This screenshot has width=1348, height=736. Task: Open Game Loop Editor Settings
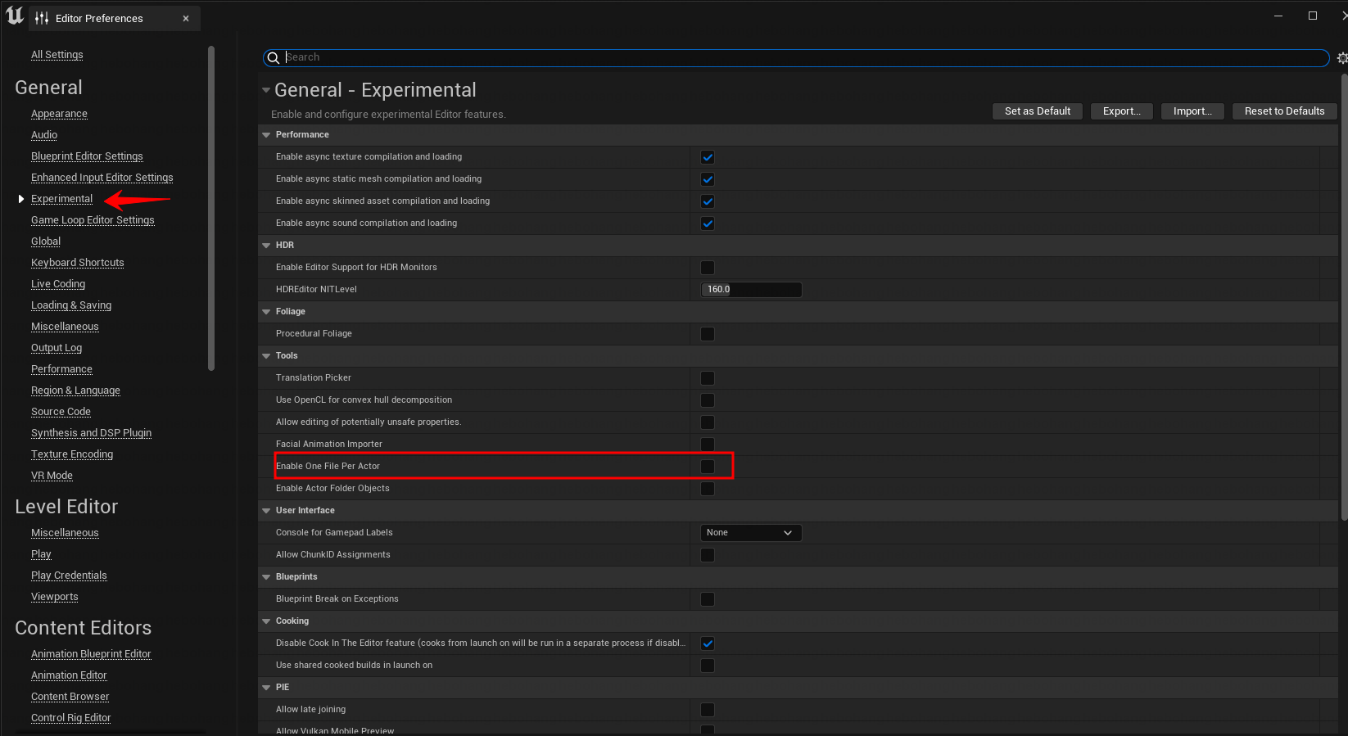coord(93,220)
